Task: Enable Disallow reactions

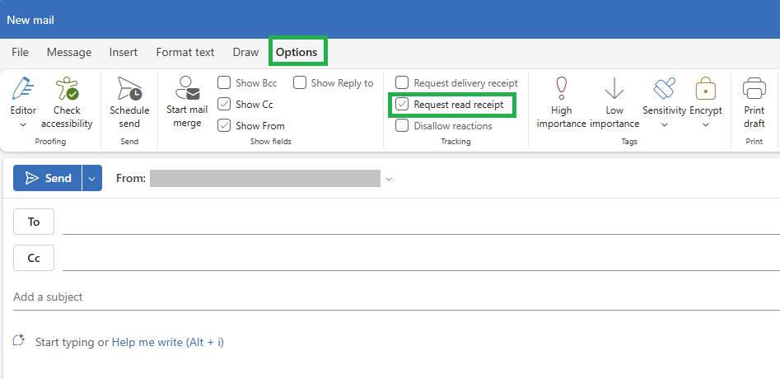Action: [402, 125]
